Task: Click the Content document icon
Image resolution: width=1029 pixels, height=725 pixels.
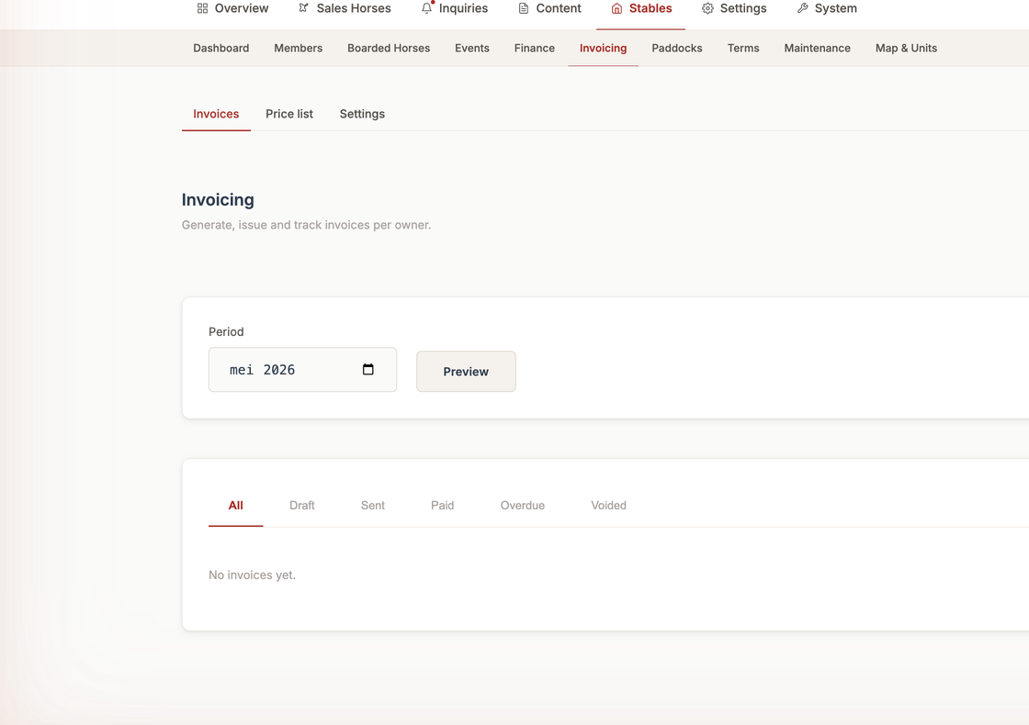Action: click(524, 8)
